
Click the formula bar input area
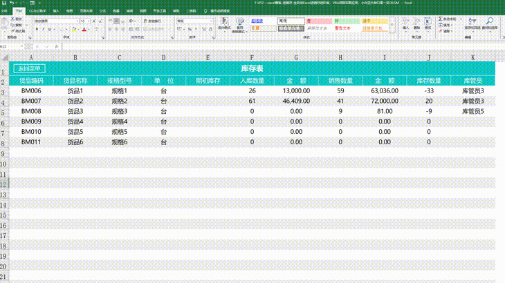(283, 47)
